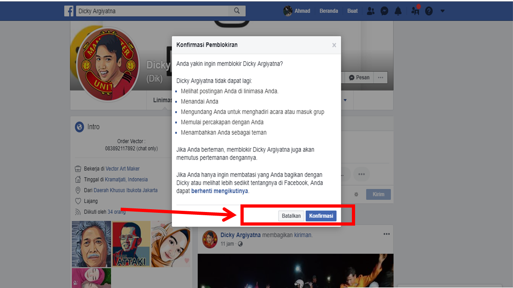513x288 pixels.
Task: Open the ellipsis menu on Dicky's shared post
Action: coord(386,234)
